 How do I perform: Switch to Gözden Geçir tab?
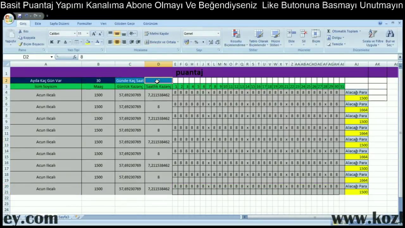pyautogui.click(x=125, y=23)
